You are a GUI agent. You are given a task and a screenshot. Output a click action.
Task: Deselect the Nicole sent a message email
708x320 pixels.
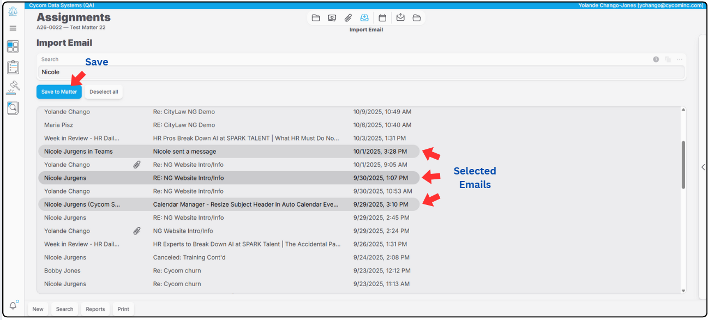point(229,152)
